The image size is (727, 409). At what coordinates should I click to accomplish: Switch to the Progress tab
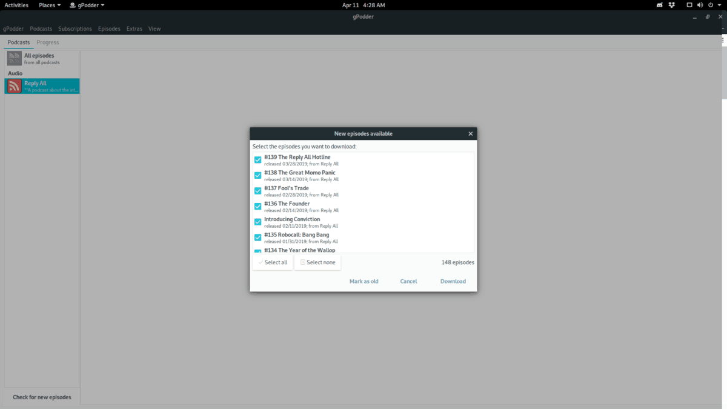point(48,42)
